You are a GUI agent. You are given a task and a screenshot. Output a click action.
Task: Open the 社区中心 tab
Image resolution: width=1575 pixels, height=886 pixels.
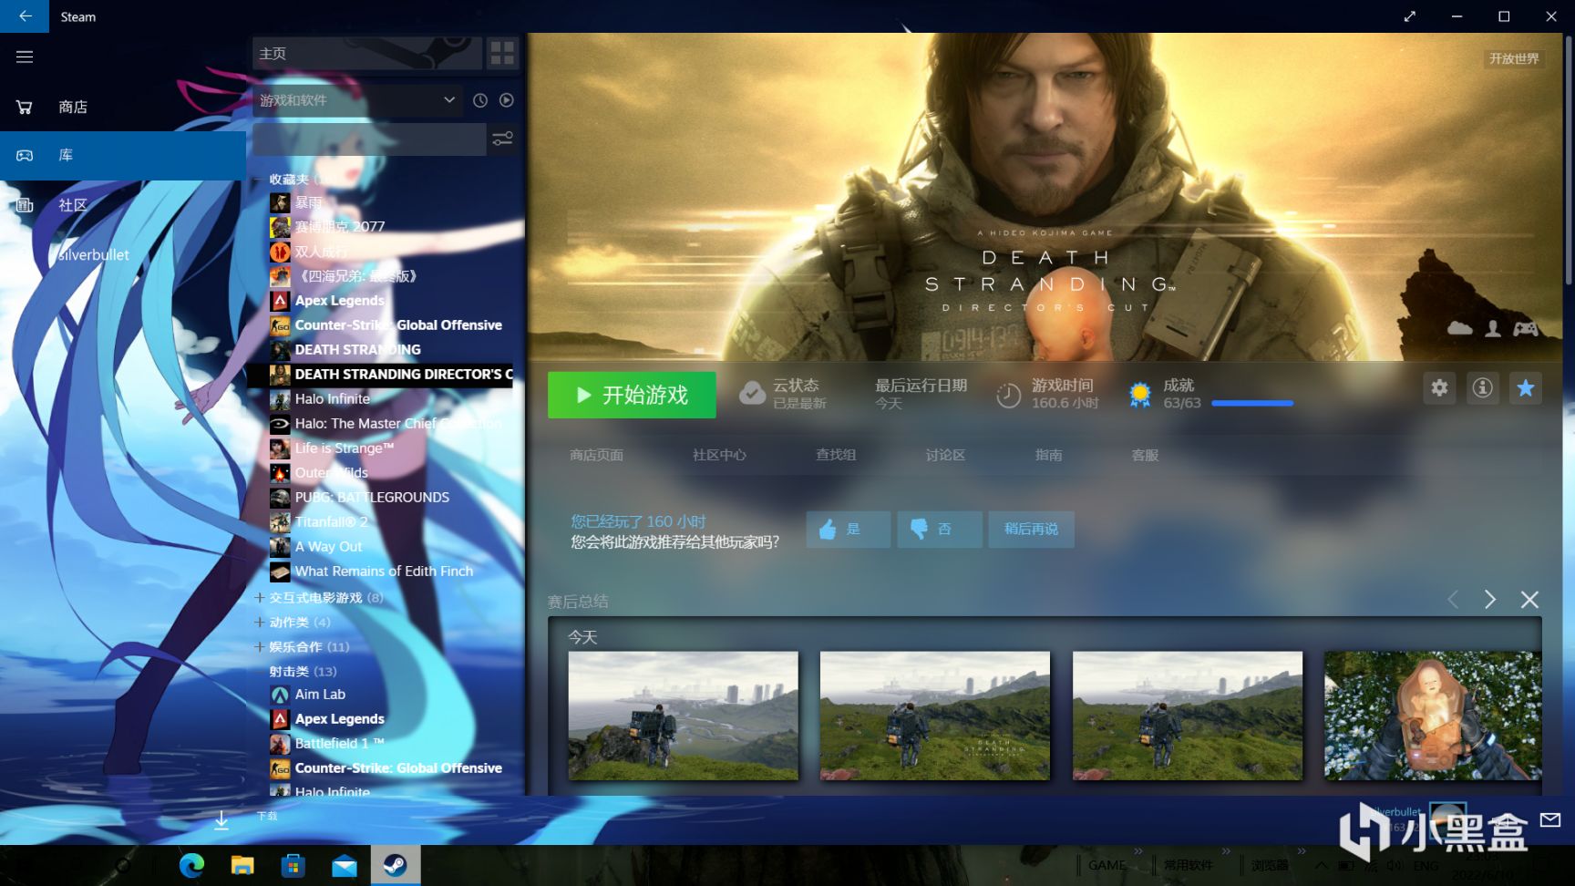click(719, 455)
